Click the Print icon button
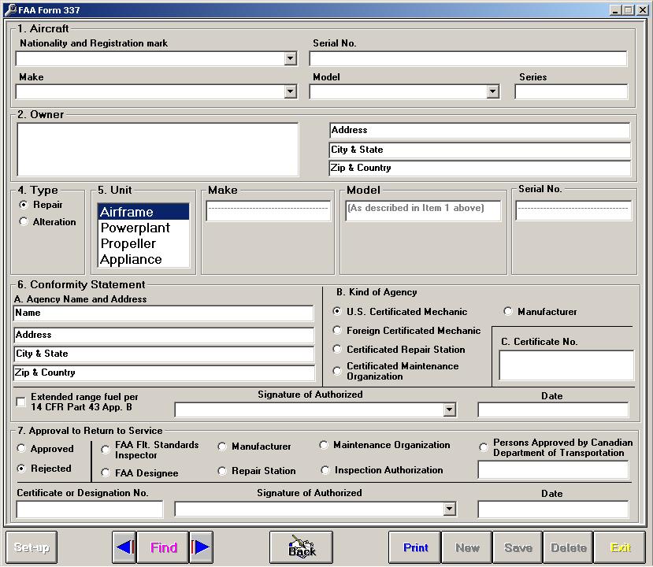Image resolution: width=653 pixels, height=567 pixels. coord(414,547)
